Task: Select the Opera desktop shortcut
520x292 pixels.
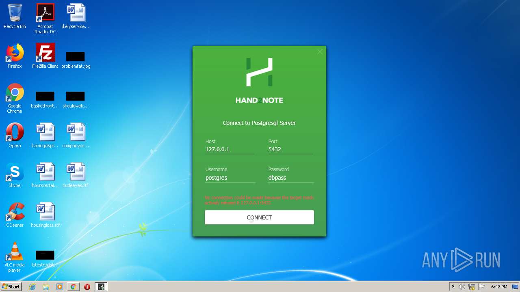Action: 15,135
